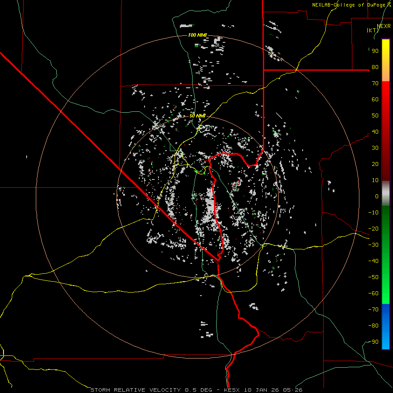This screenshot has width=393, height=393.
Task: Click the gray zero-velocity segment of color bar
Action: (x=386, y=193)
